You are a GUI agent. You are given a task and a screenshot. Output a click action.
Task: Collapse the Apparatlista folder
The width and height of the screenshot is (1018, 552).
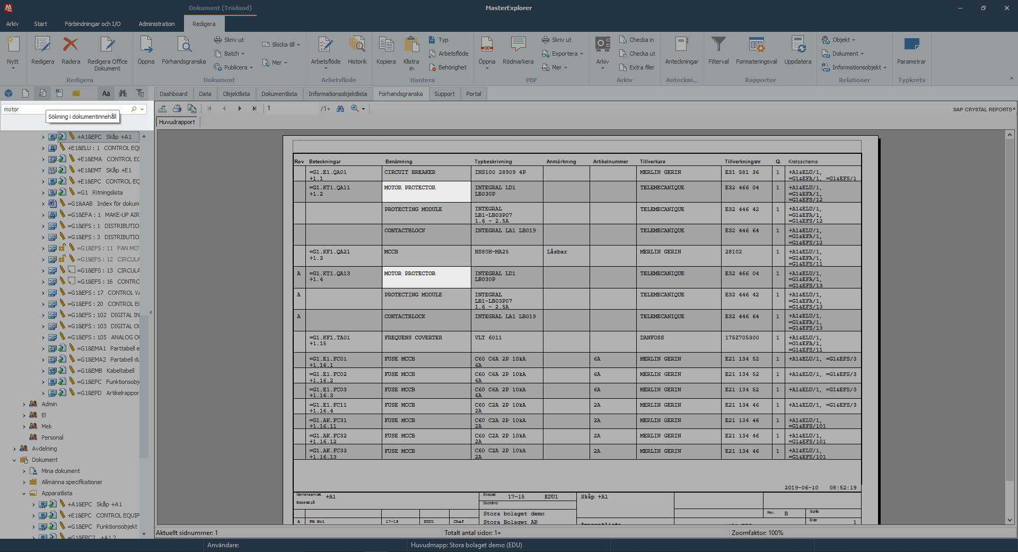(24, 493)
